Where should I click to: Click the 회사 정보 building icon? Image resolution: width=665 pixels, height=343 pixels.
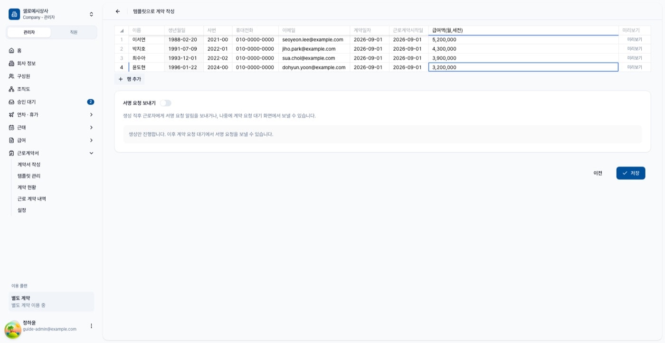12,63
